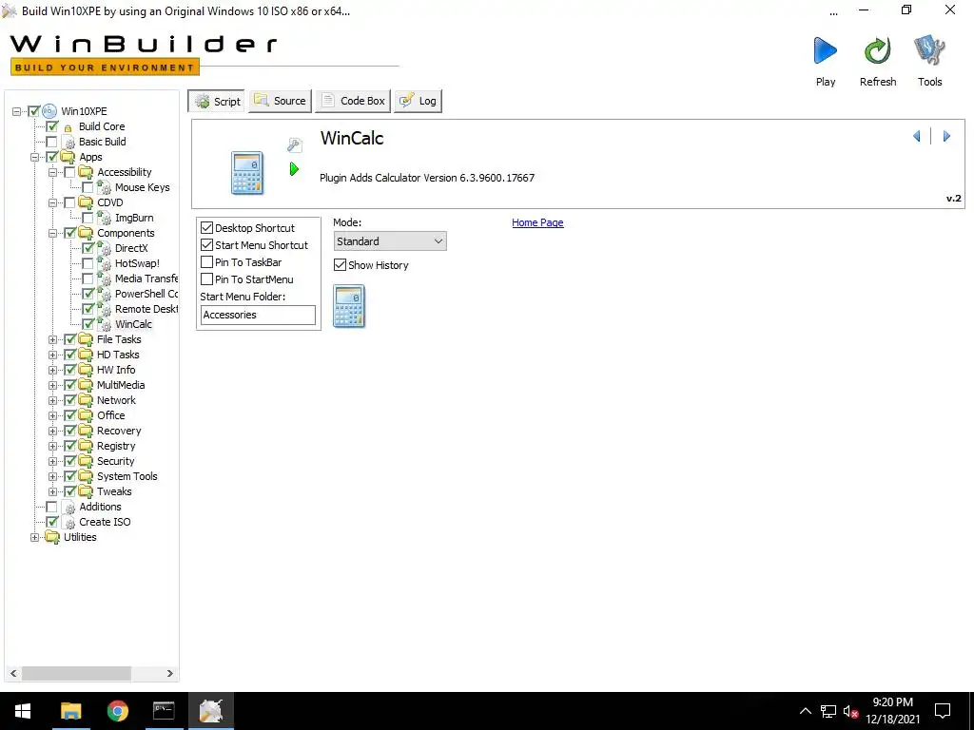The height and width of the screenshot is (730, 974).
Task: Select PowerShell Core tree item
Action: coord(146,295)
